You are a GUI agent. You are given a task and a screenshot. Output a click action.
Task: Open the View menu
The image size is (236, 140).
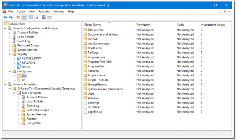click(x=32, y=12)
